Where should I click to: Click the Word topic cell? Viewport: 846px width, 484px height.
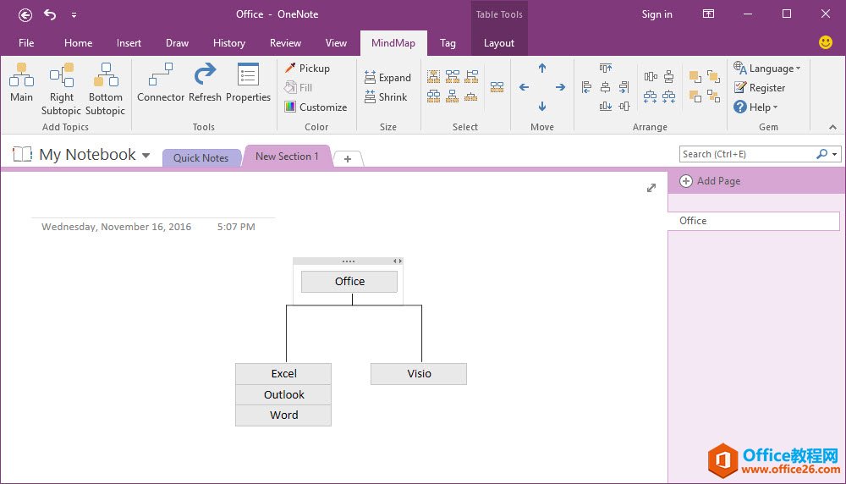[x=283, y=415]
